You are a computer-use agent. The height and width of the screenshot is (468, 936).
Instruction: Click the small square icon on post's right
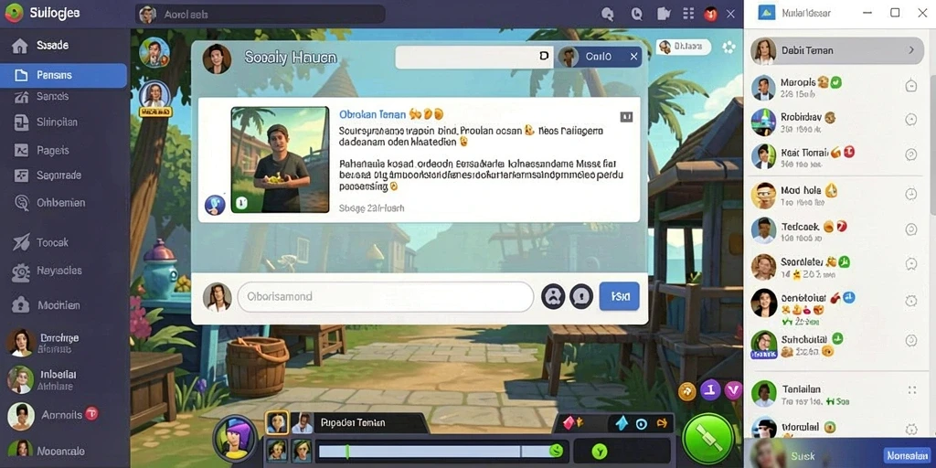click(x=626, y=117)
